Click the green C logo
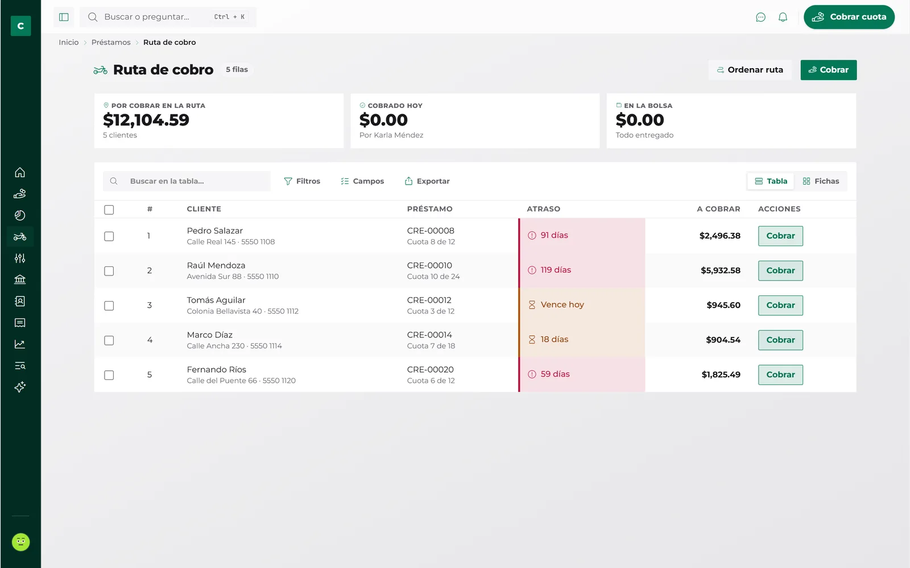The height and width of the screenshot is (568, 910). coord(20,26)
